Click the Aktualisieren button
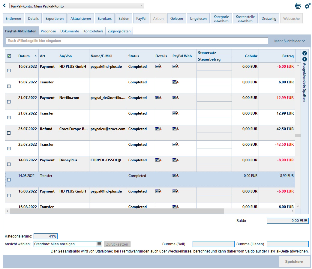Screen dimensions: 312x269 81,18
